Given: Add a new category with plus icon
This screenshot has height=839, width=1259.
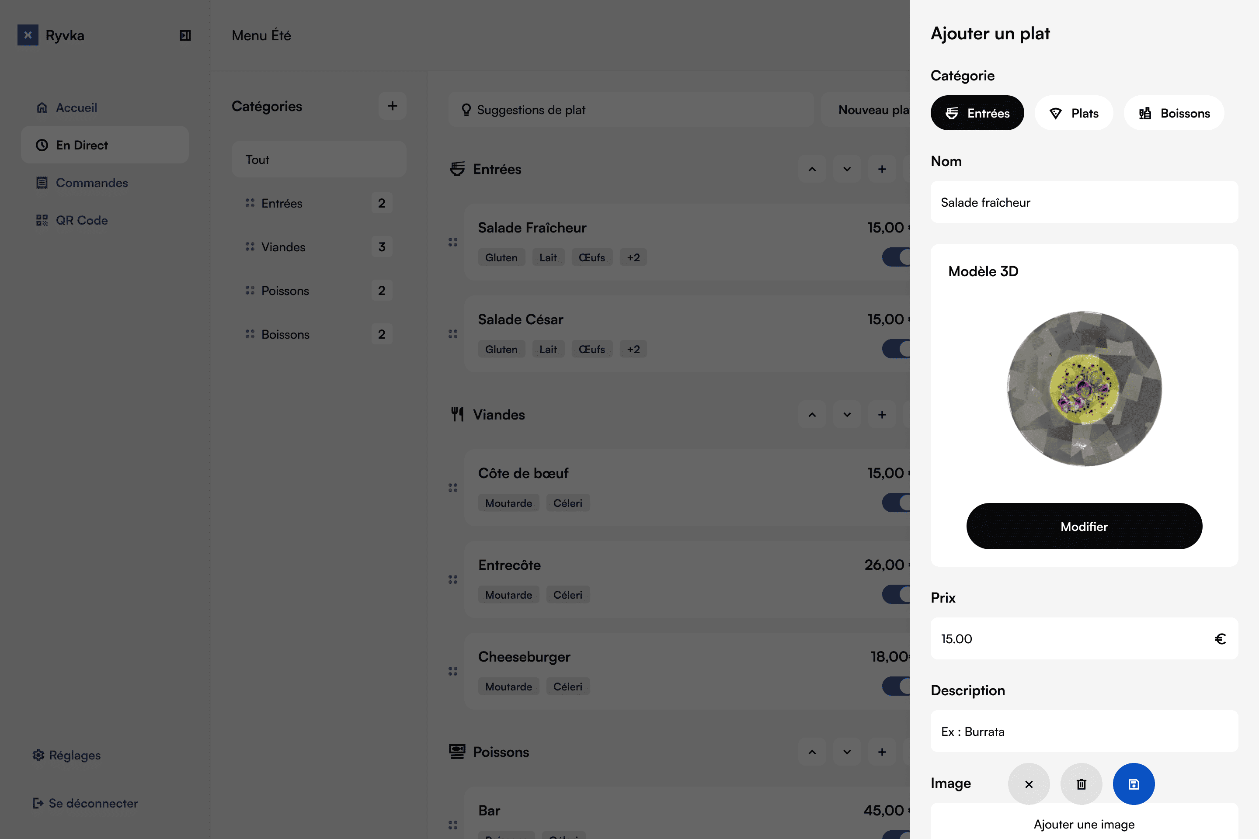Looking at the screenshot, I should pos(393,106).
